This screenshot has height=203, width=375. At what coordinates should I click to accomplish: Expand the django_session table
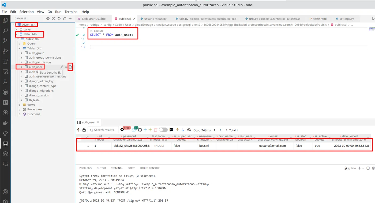22,95
